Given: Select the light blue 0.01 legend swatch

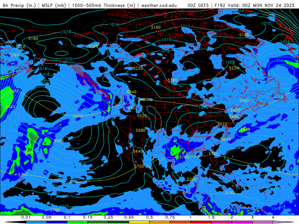Looking at the screenshot, I should click(36, 222).
